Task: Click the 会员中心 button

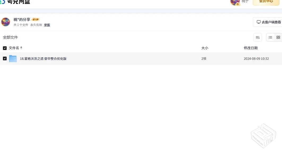Action: [x=266, y=2]
